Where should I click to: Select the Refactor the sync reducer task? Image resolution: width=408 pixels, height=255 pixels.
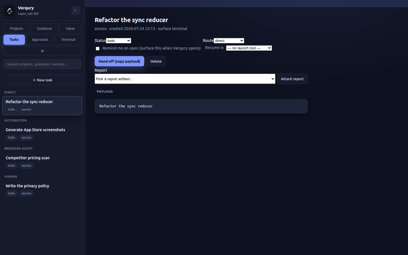point(42,106)
